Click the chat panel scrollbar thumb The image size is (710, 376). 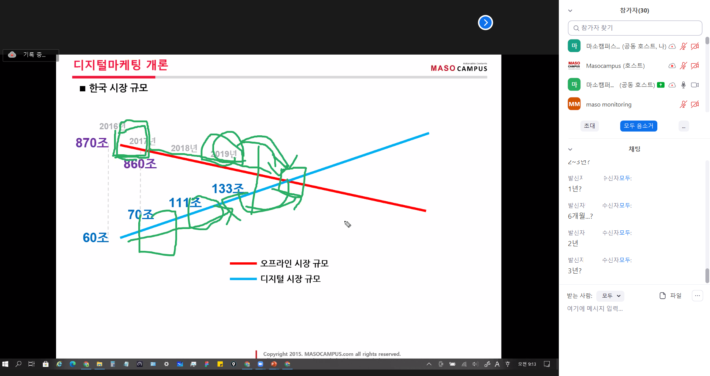pyautogui.click(x=707, y=276)
